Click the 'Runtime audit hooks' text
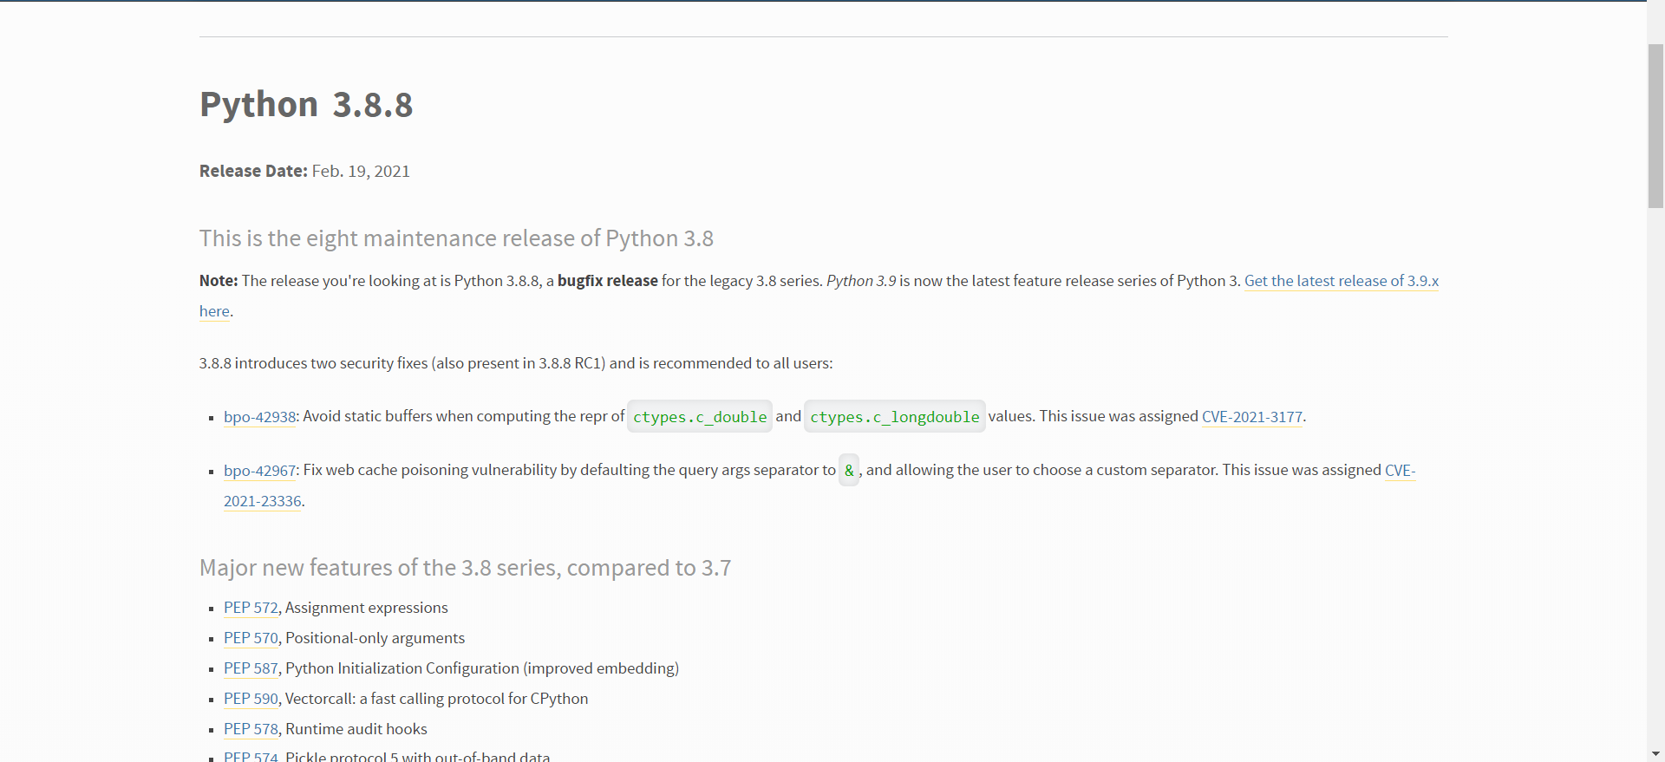 coord(356,729)
